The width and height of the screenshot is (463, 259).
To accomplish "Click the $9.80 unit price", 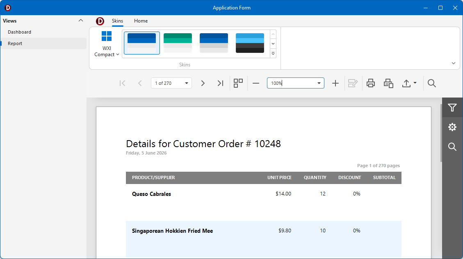I will pyautogui.click(x=285, y=231).
